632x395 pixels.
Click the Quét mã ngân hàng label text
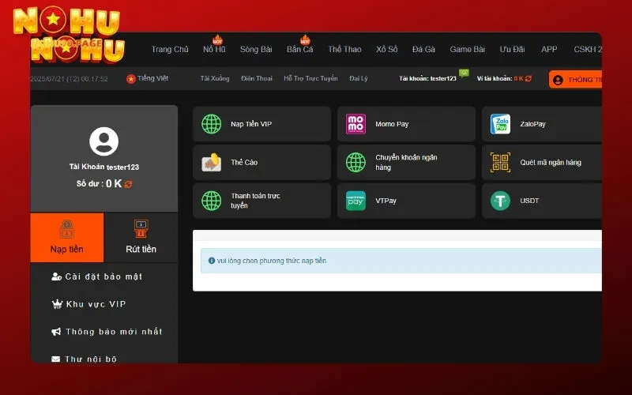551,163
